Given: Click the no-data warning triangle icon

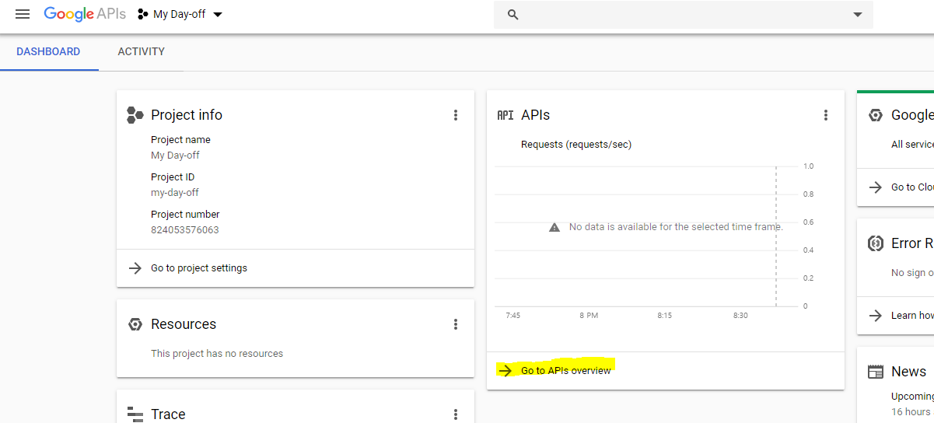Looking at the screenshot, I should 554,227.
